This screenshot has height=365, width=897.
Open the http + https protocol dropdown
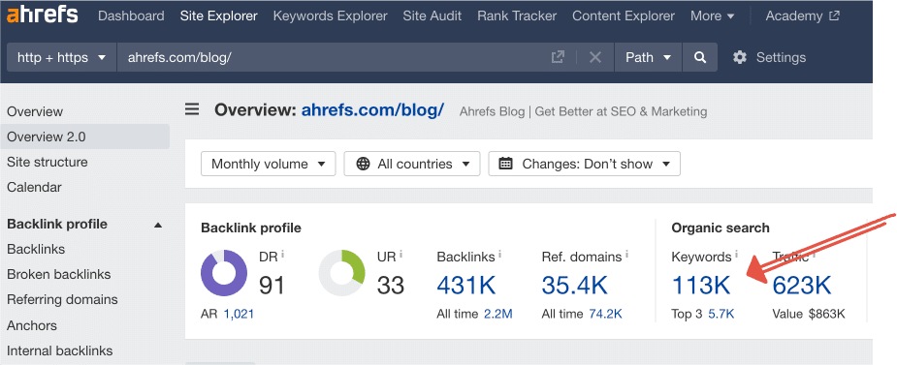pos(62,57)
